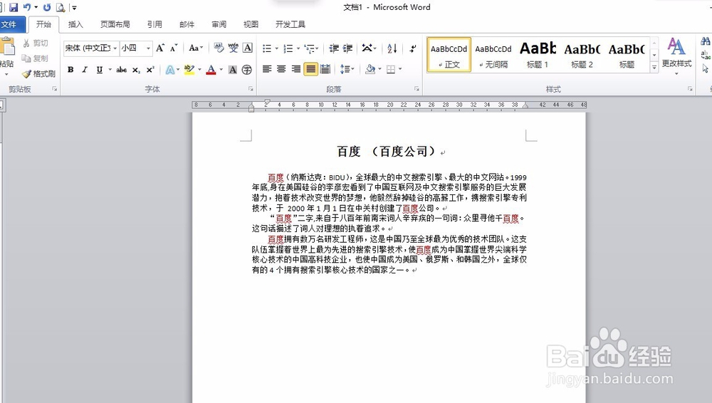Viewport: 712px width, 403px height.
Task: Expand the bullet library arrow
Action: (x=276, y=48)
